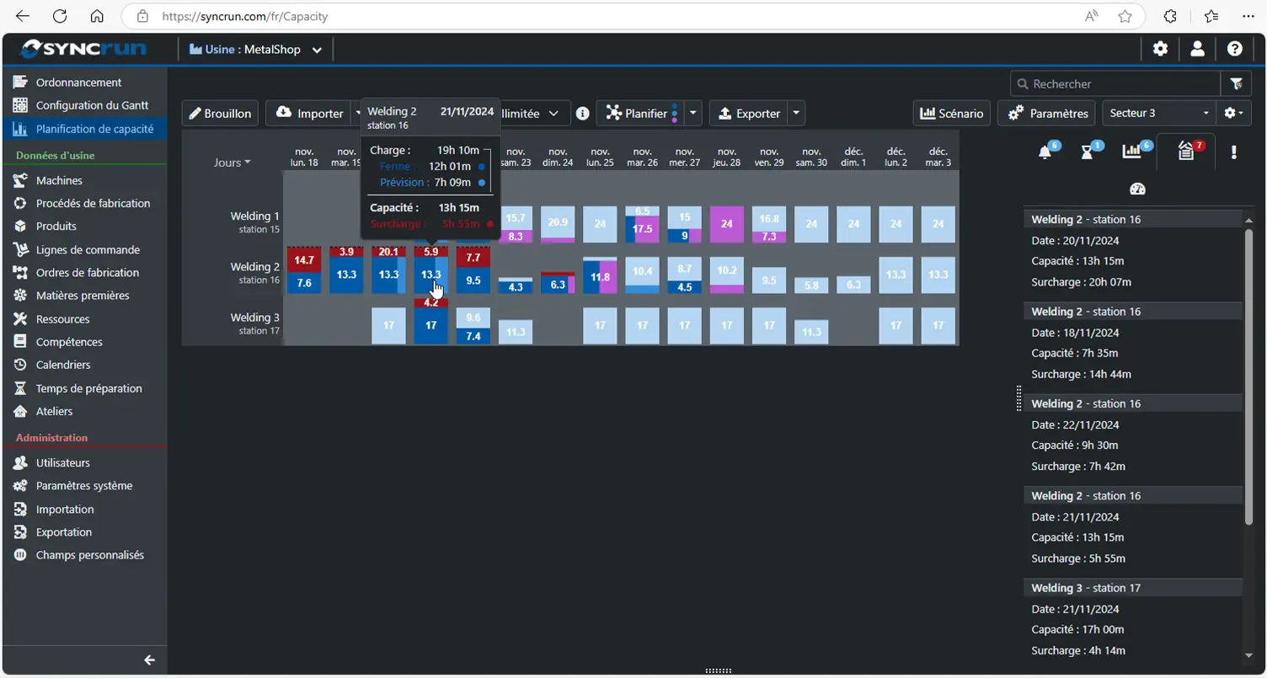
Task: Click the Exporter button
Action: (x=748, y=113)
